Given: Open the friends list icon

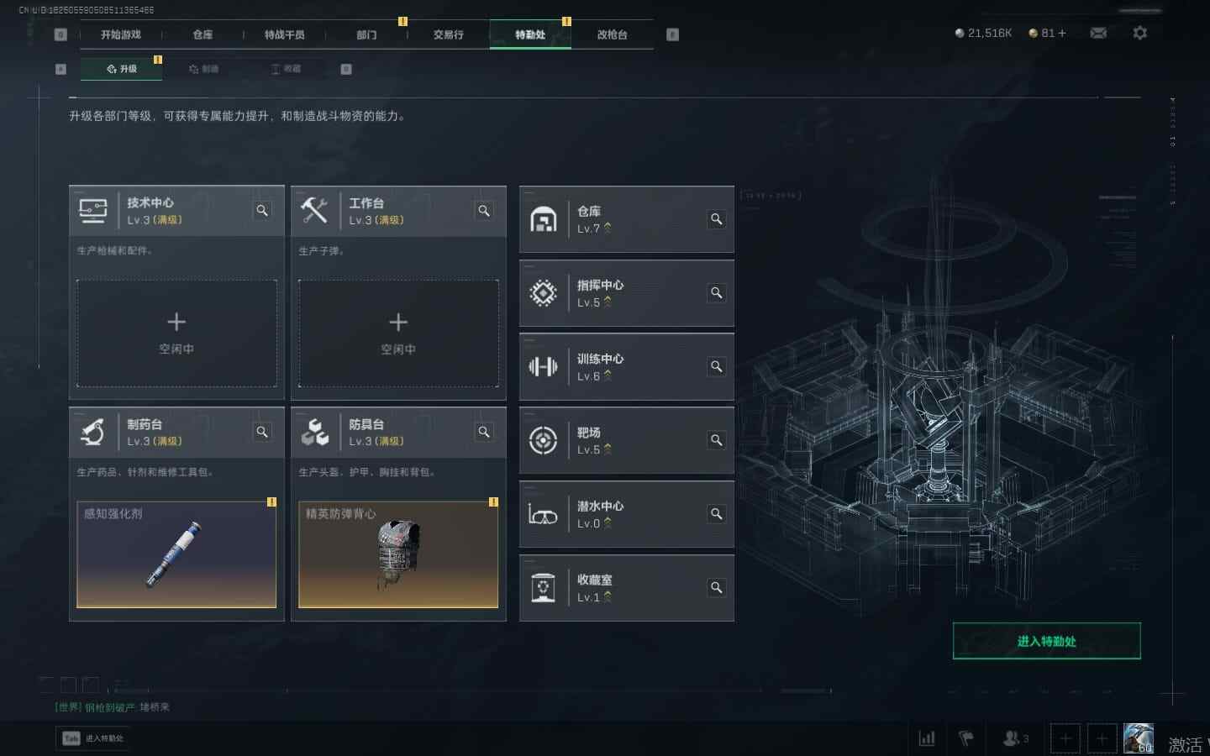Looking at the screenshot, I should tap(1016, 738).
